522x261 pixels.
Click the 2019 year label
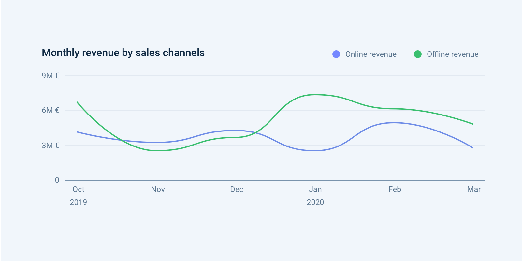pyautogui.click(x=79, y=202)
